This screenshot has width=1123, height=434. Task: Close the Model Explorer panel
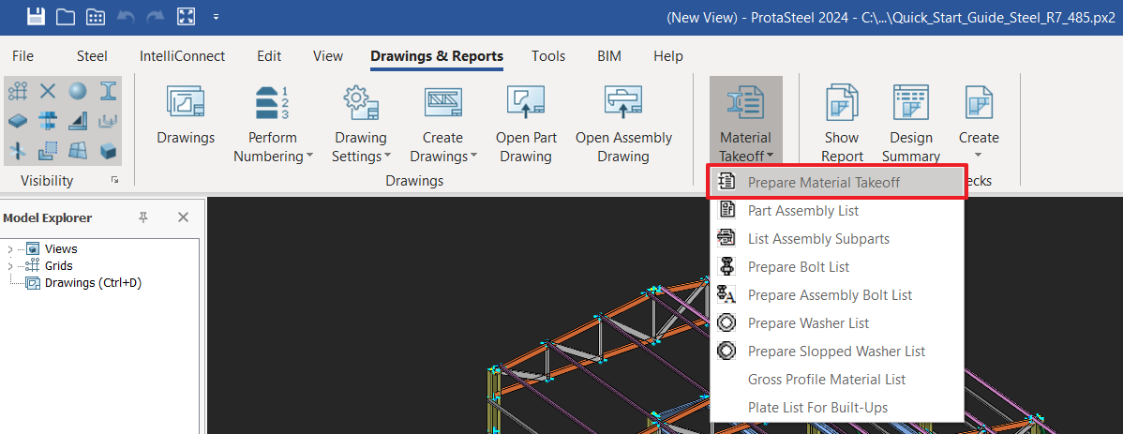(184, 217)
